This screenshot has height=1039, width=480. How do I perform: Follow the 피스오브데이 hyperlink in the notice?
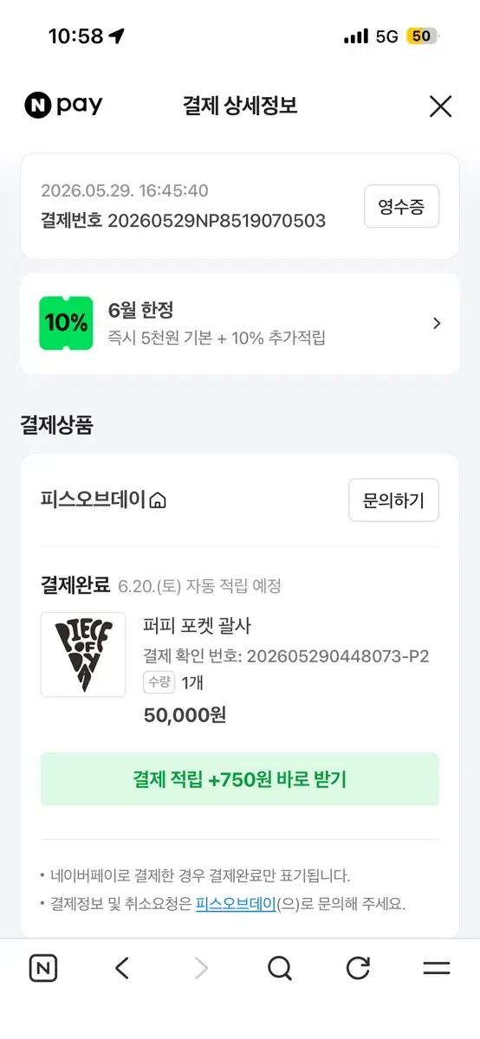236,904
